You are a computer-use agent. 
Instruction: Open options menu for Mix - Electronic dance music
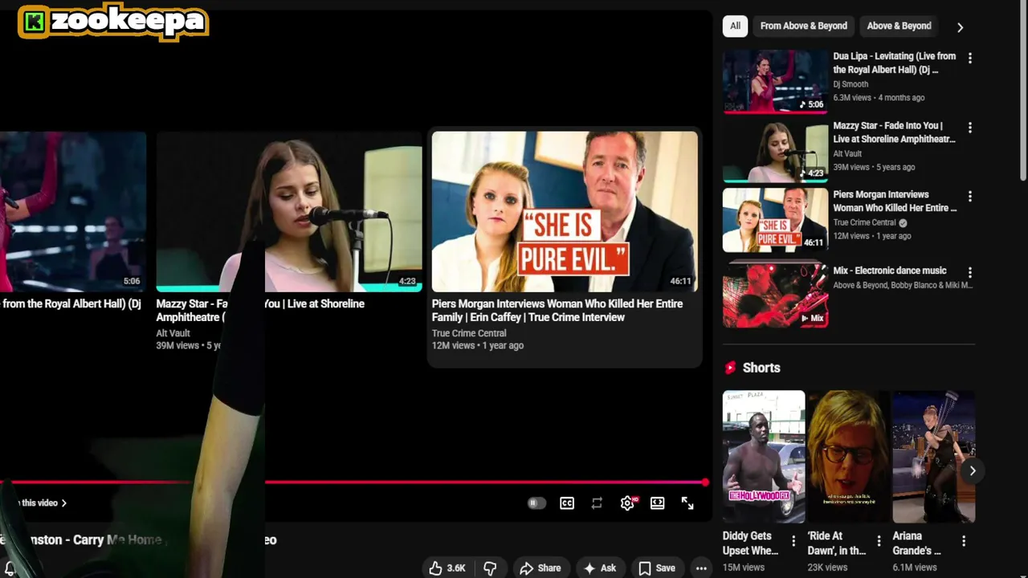[x=970, y=273]
